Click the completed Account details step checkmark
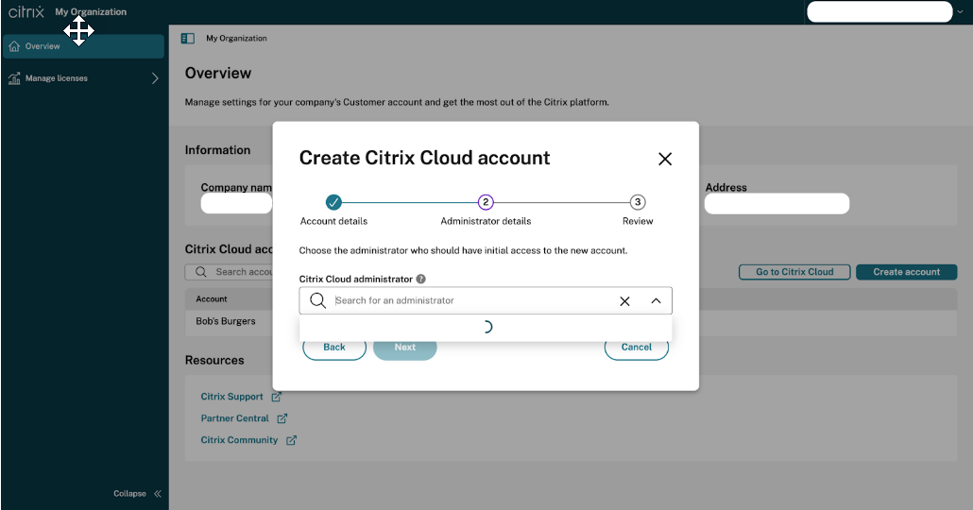The image size is (973, 510). tap(333, 202)
